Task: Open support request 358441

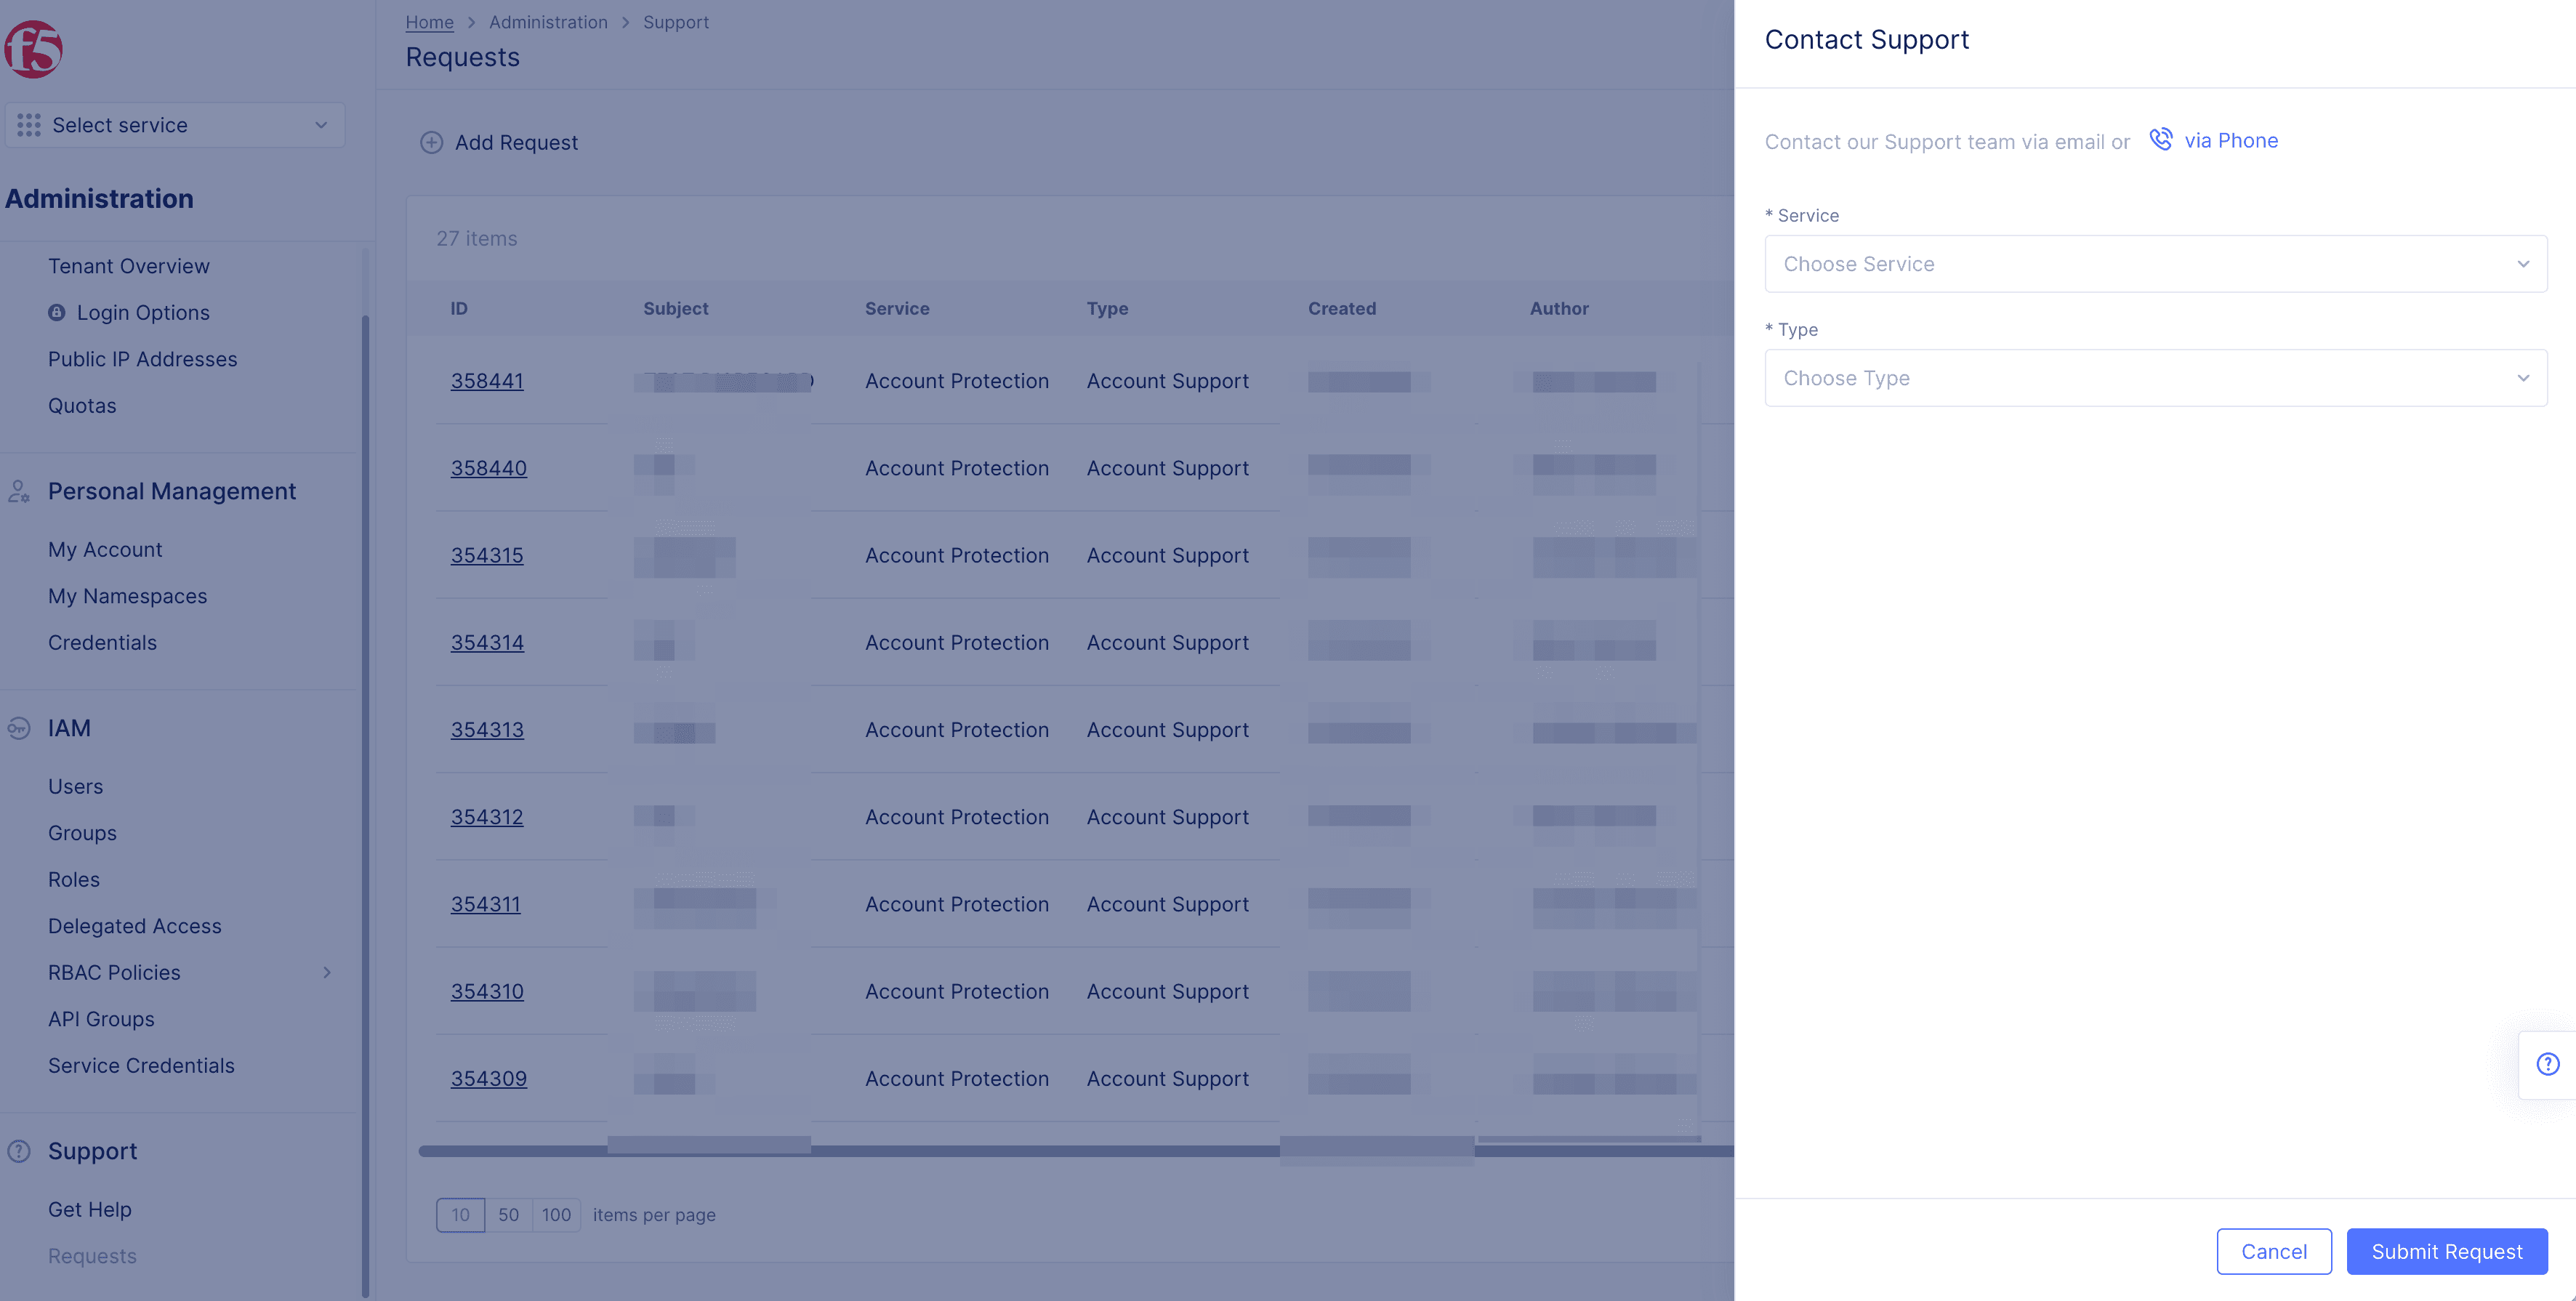Action: click(x=486, y=380)
